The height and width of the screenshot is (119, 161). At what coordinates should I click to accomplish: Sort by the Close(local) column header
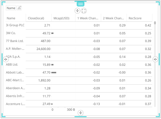coord(36,18)
